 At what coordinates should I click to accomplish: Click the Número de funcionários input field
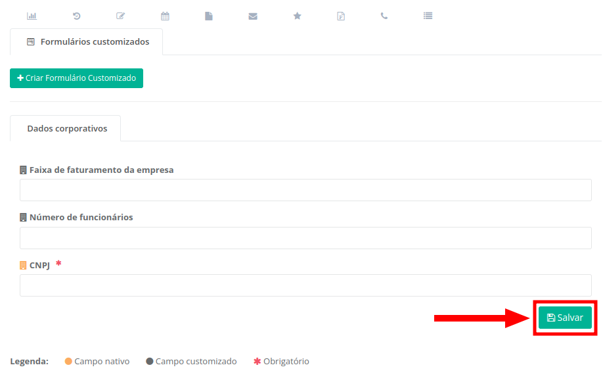coord(305,238)
